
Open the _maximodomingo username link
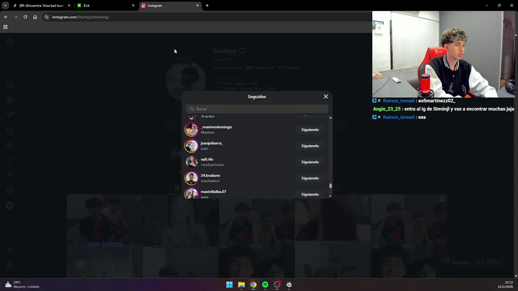[216, 127]
